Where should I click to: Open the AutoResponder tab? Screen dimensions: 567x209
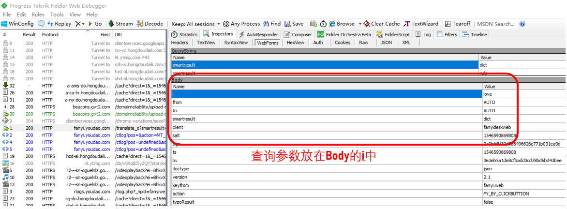[258, 34]
